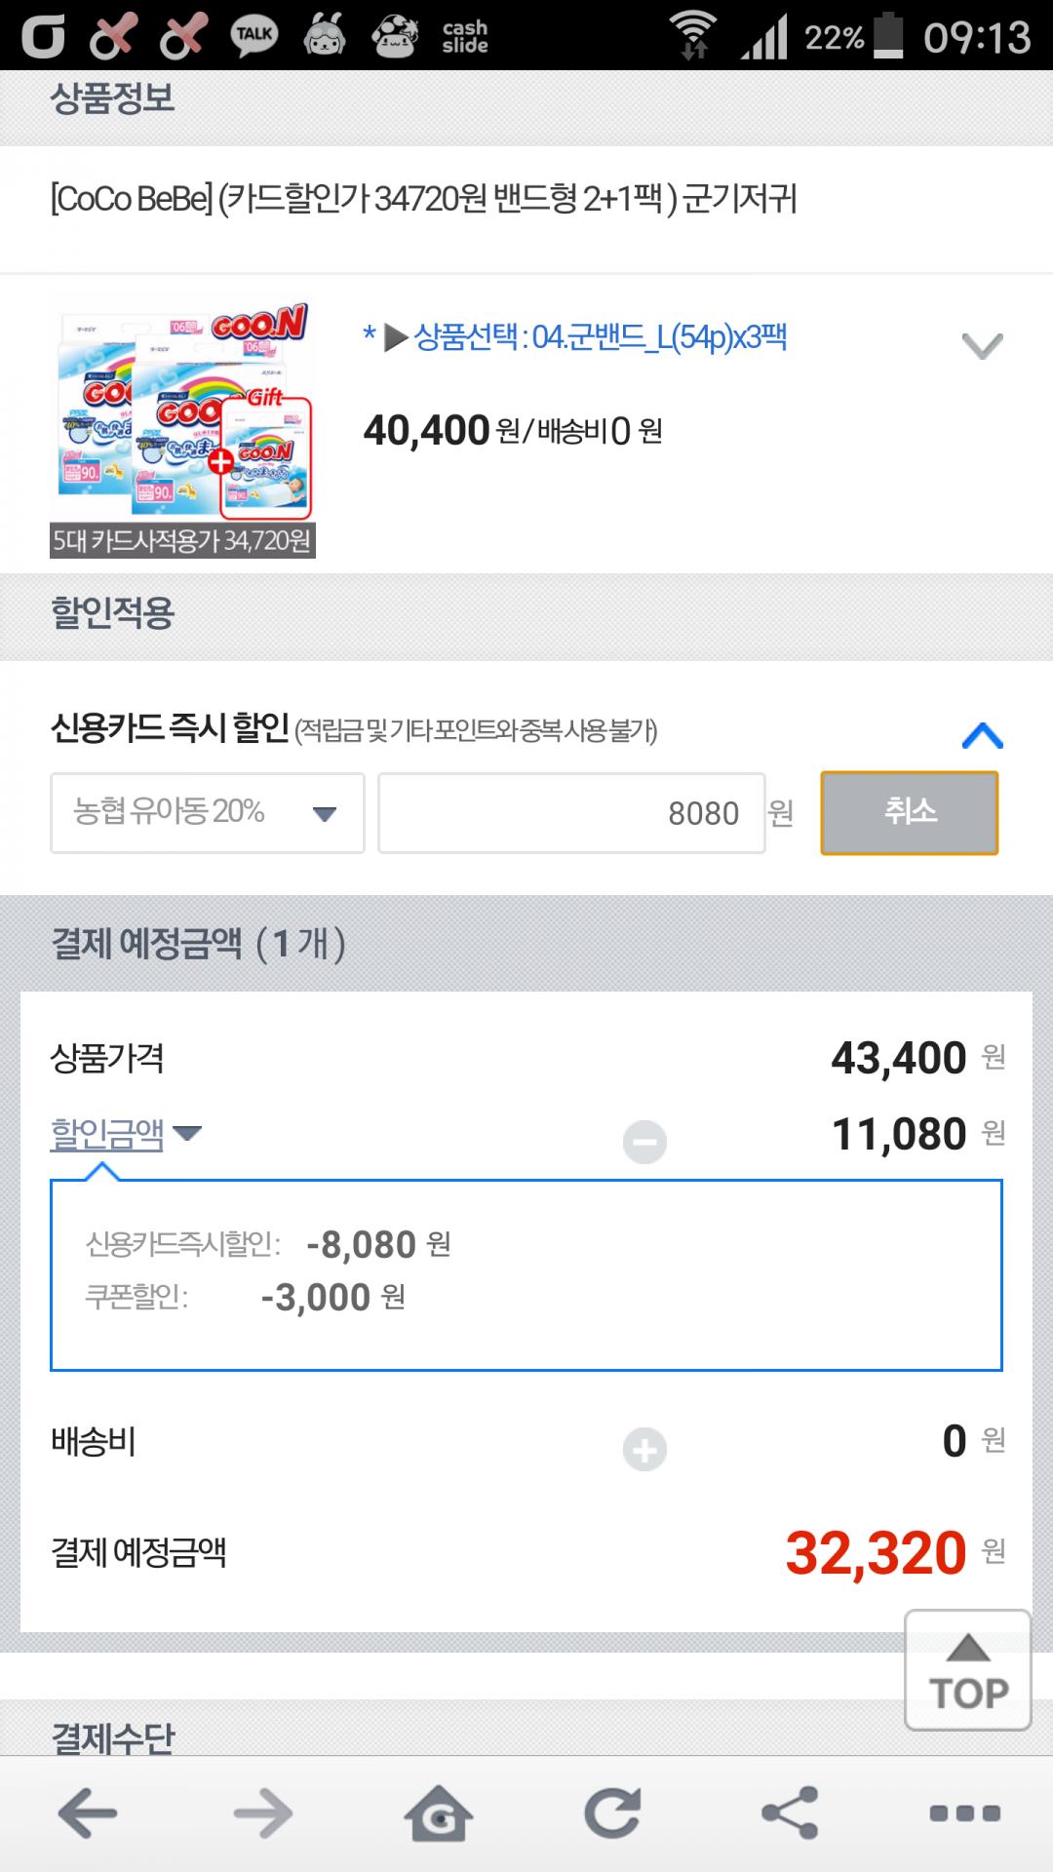The width and height of the screenshot is (1053, 1872).
Task: Toggle the 할인금액 discount details
Action: [125, 1134]
